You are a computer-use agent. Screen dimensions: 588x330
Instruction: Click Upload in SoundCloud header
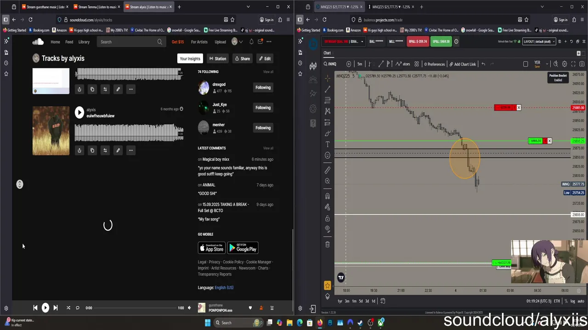[x=220, y=42]
